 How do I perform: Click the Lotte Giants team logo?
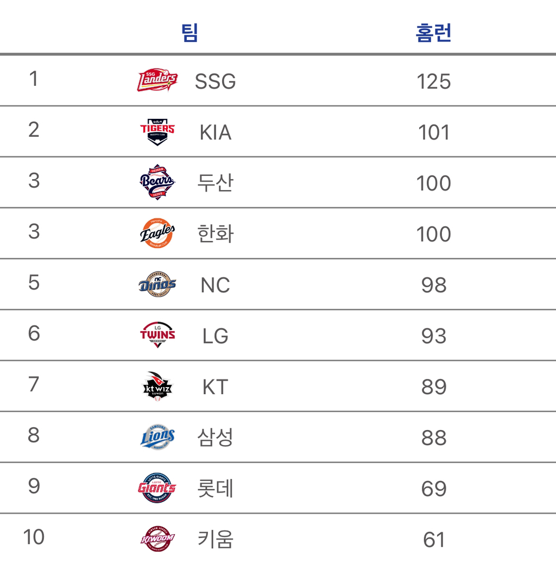[157, 488]
